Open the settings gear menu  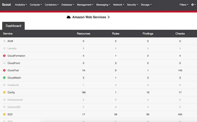pyautogui.click(x=193, y=5)
